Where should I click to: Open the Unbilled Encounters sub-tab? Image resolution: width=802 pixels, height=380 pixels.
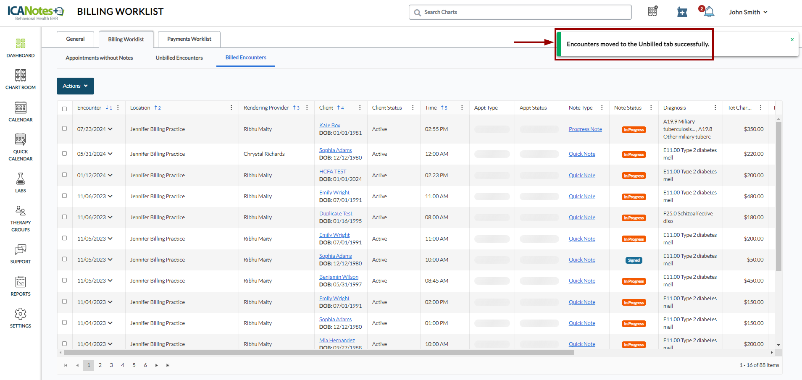179,58
